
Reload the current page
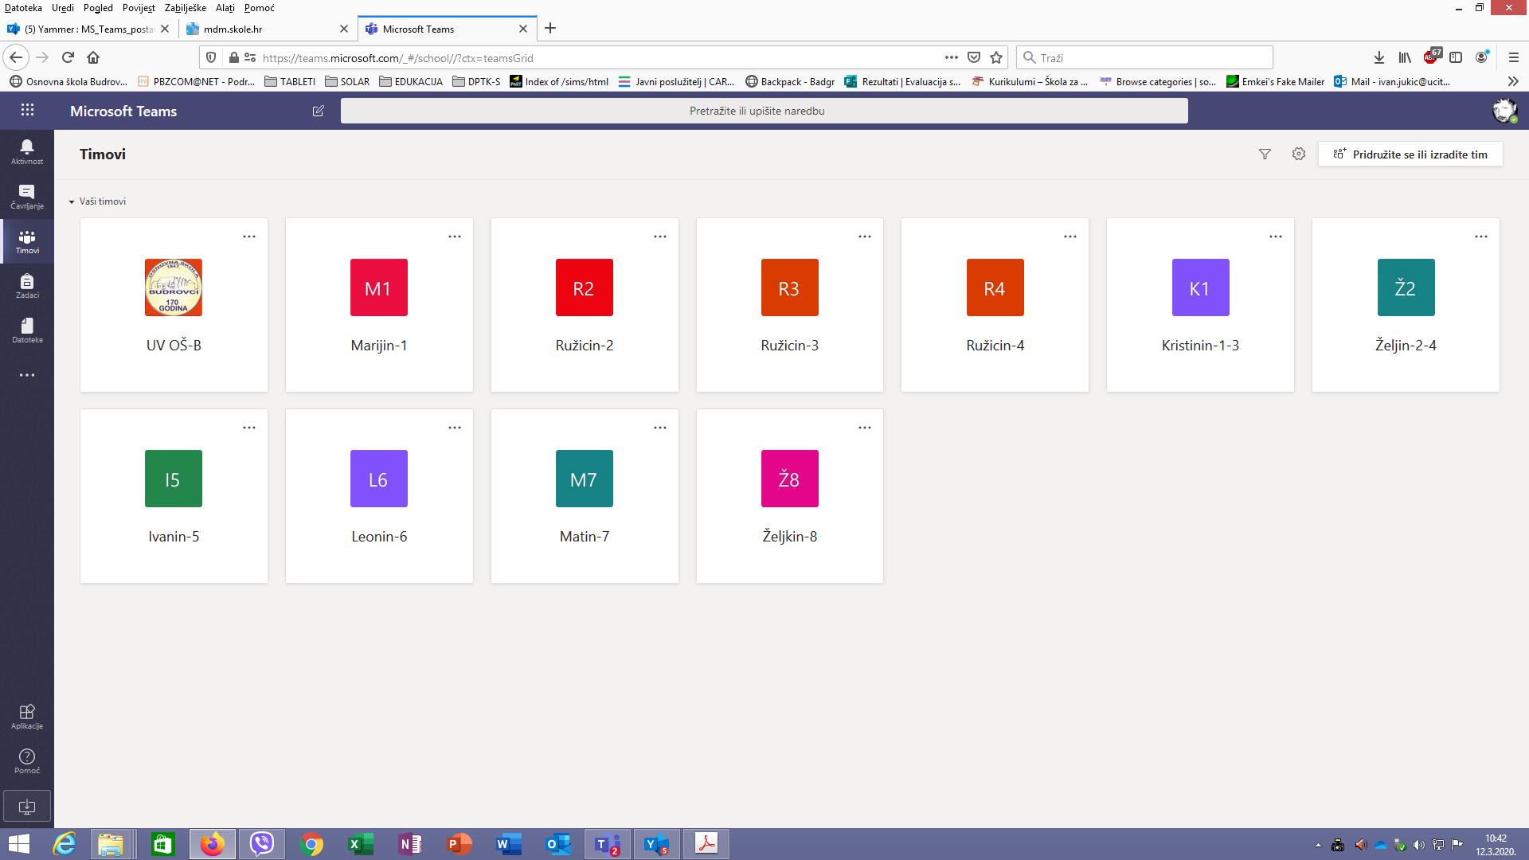click(x=68, y=57)
